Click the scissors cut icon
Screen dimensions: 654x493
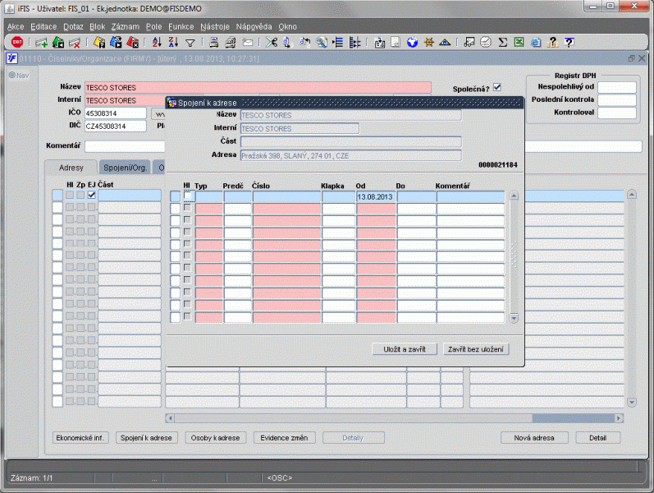coord(270,42)
